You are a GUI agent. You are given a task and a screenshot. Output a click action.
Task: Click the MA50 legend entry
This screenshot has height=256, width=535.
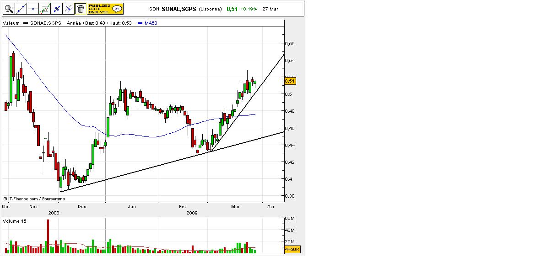[152, 23]
